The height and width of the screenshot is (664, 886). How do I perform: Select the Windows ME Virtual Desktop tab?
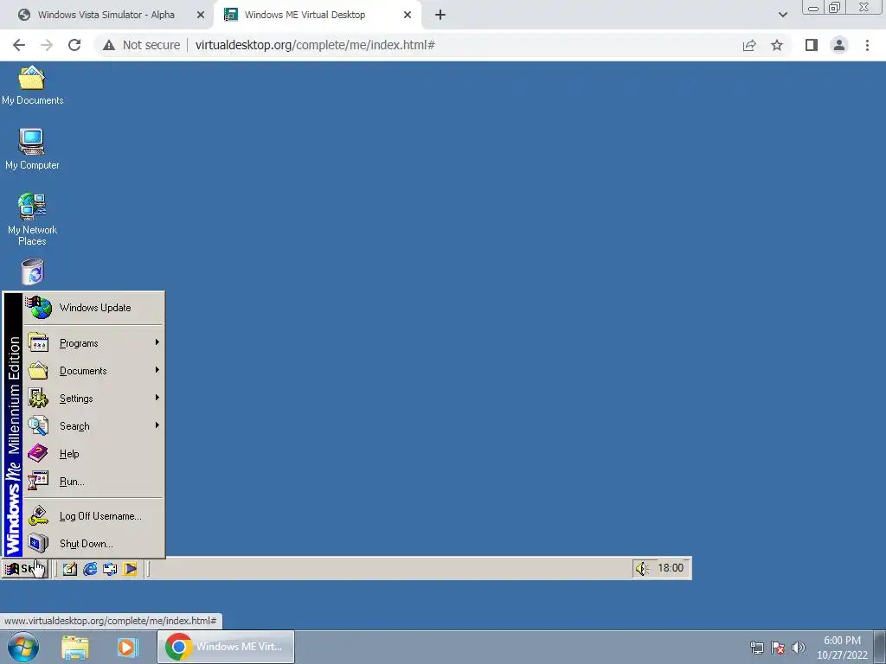(305, 15)
